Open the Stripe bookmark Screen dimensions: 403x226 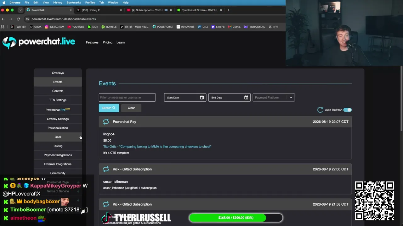218,27
